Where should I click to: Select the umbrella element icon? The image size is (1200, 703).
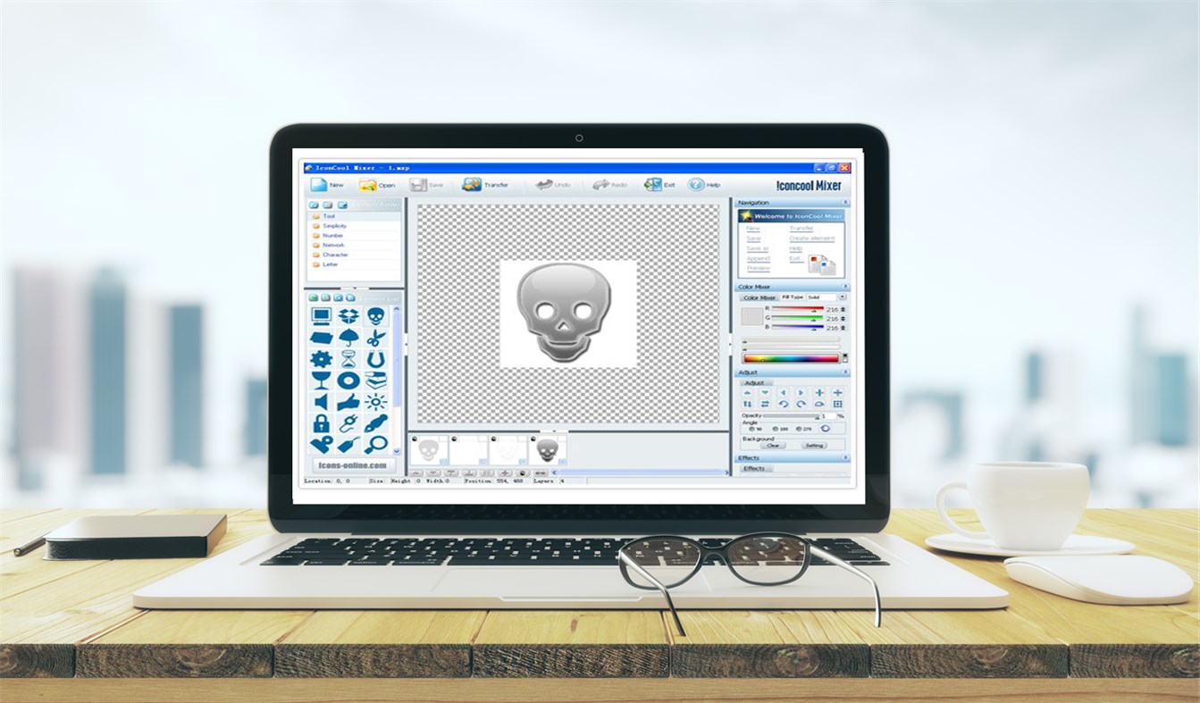(x=349, y=337)
